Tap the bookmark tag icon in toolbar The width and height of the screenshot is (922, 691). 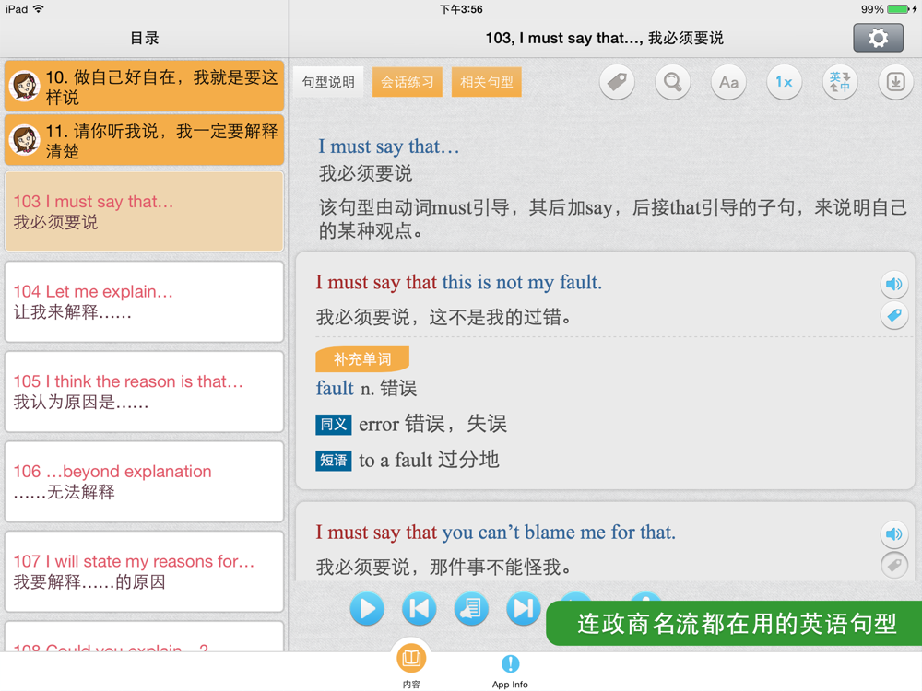pyautogui.click(x=617, y=82)
